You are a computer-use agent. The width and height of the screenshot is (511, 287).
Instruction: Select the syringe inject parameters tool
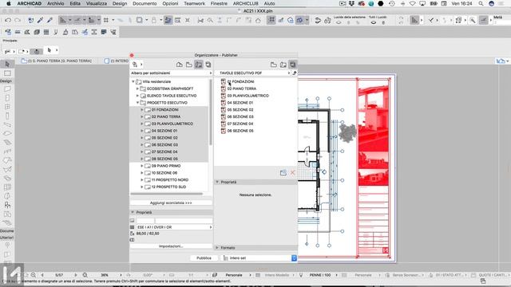pyautogui.click(x=50, y=20)
